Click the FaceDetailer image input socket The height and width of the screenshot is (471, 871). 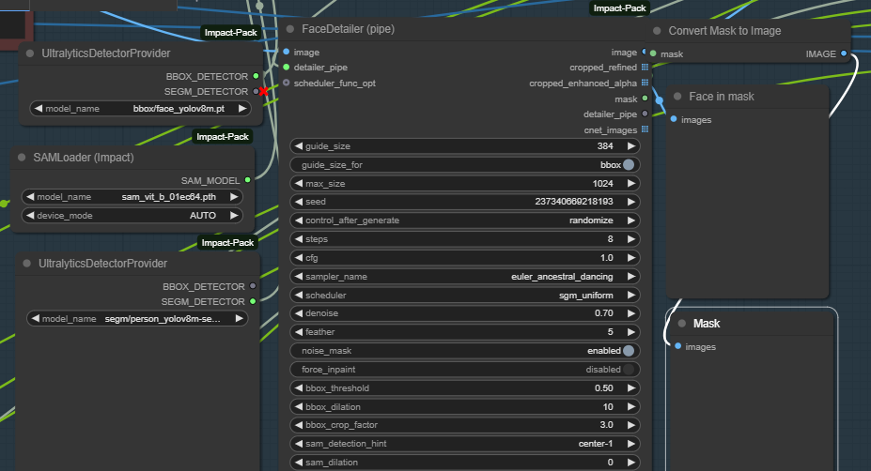286,52
